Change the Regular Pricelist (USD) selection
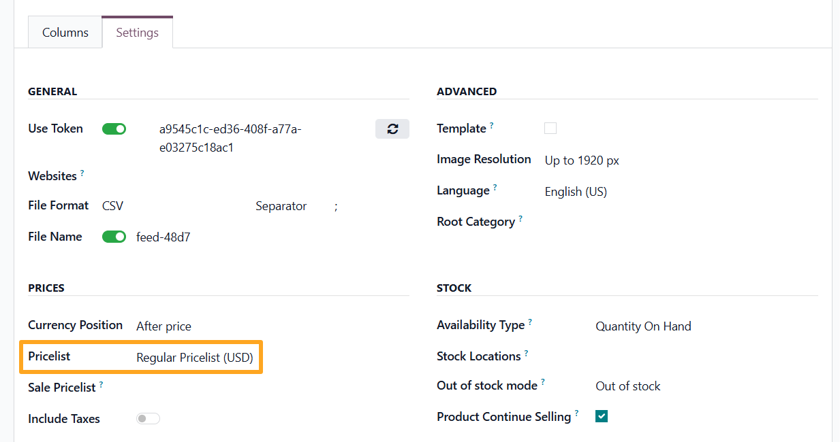Image resolution: width=840 pixels, height=442 pixels. [x=195, y=358]
